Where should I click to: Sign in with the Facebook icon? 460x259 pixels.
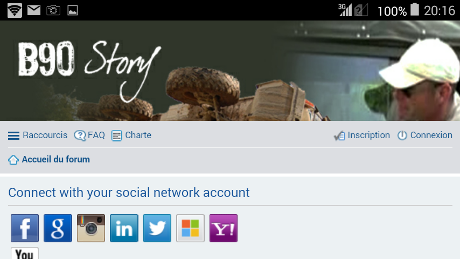[25, 228]
